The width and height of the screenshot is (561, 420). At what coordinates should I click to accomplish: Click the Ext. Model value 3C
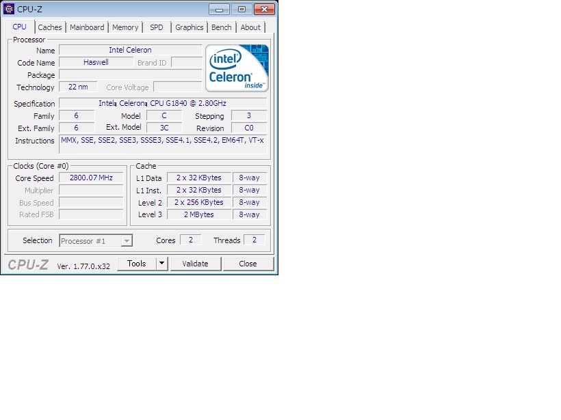pyautogui.click(x=164, y=128)
